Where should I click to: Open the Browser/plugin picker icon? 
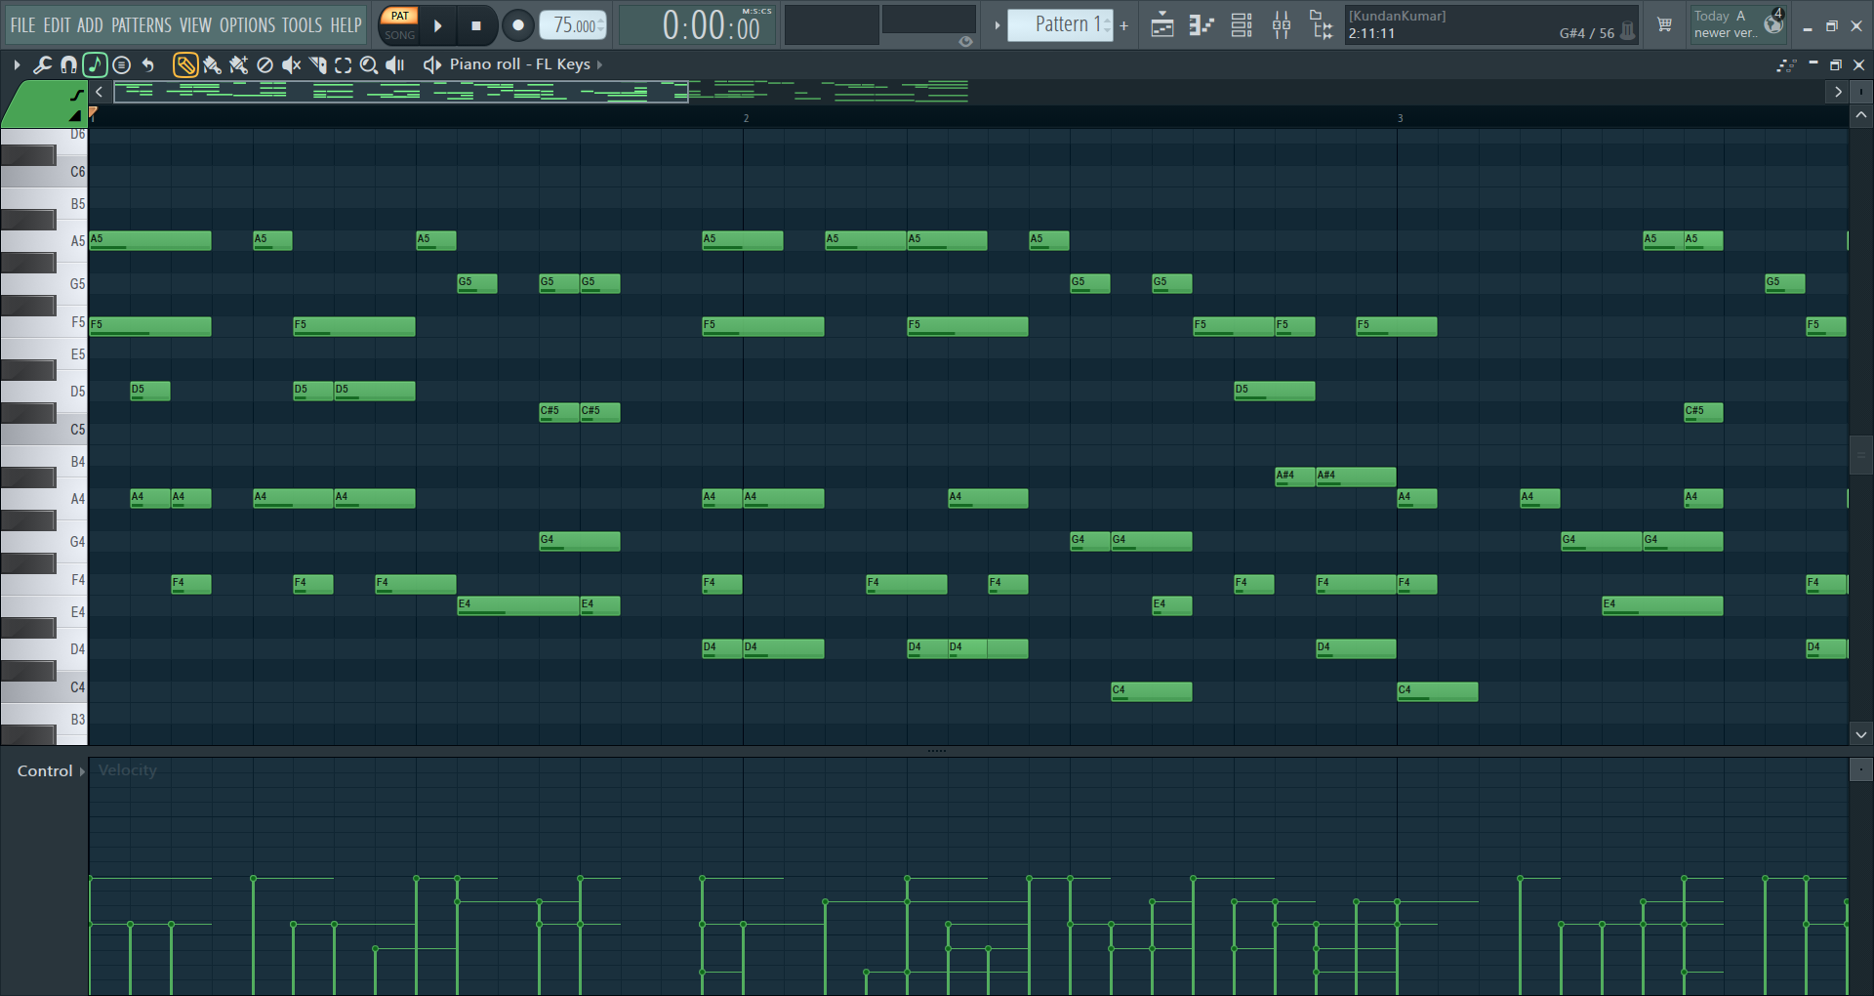point(1322,25)
